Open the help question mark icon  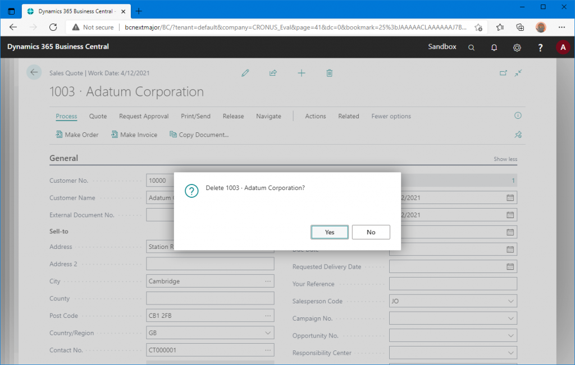click(540, 48)
